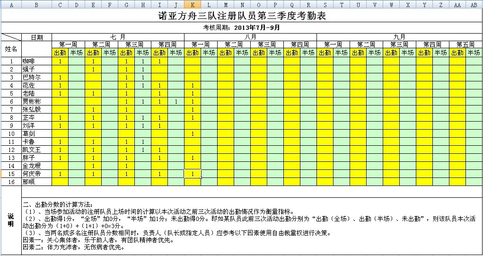Select column header B
The width and height of the screenshot is (483, 256).
click(x=36, y=5)
